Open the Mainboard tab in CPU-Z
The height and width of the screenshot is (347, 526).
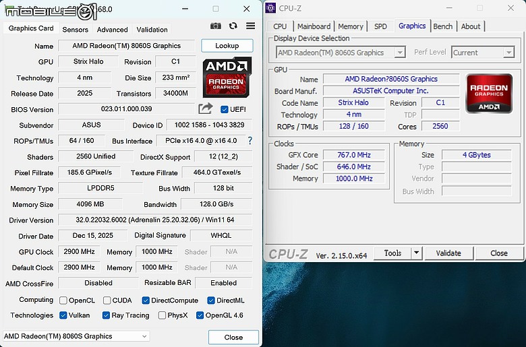pyautogui.click(x=314, y=26)
